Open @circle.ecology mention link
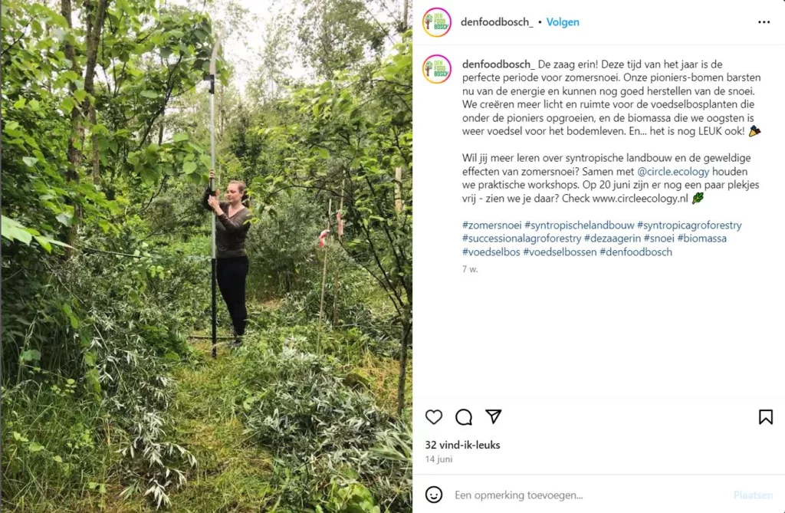This screenshot has height=513, width=785. pos(673,171)
